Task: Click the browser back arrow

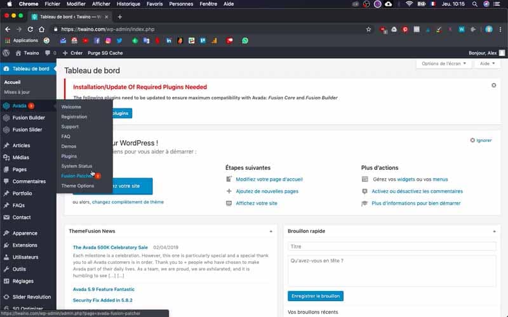Action: tap(8, 29)
